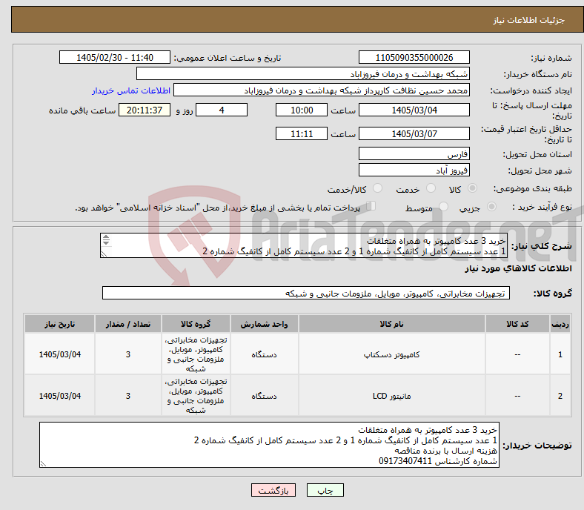This screenshot has height=510, width=584.
Task: Click the price validity date 1405/03/07 field
Action: [x=414, y=133]
